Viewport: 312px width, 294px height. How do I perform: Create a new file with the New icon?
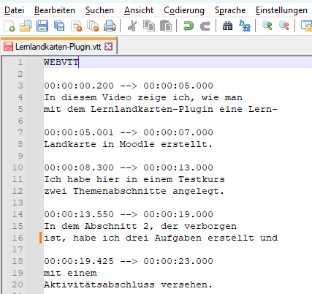pyautogui.click(x=9, y=26)
